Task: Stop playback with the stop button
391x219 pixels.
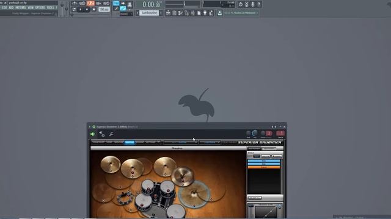Action: point(87,10)
